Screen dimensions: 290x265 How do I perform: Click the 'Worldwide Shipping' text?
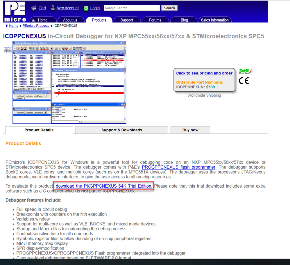coord(204,95)
